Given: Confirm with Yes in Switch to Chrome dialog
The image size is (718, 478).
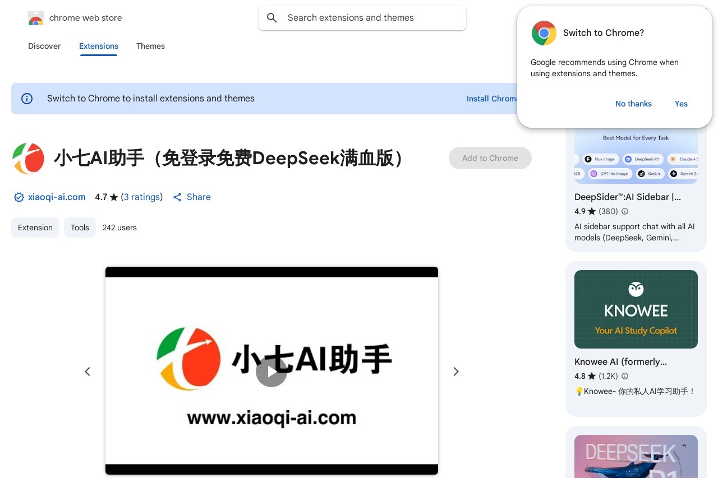Looking at the screenshot, I should pyautogui.click(x=681, y=104).
